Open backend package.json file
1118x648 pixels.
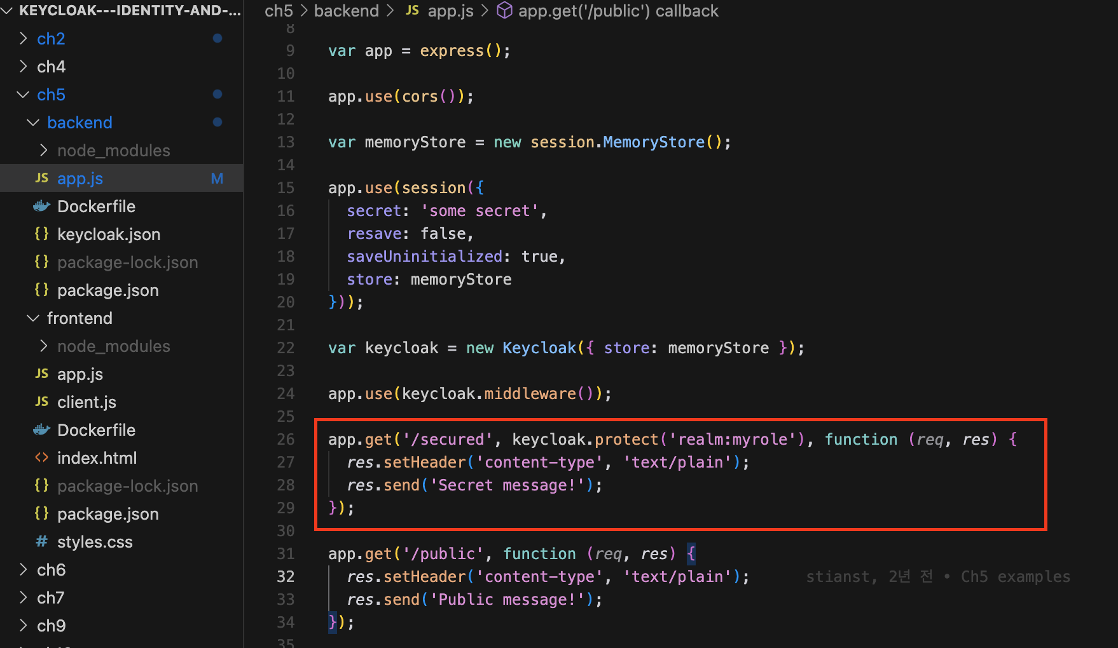tap(108, 290)
